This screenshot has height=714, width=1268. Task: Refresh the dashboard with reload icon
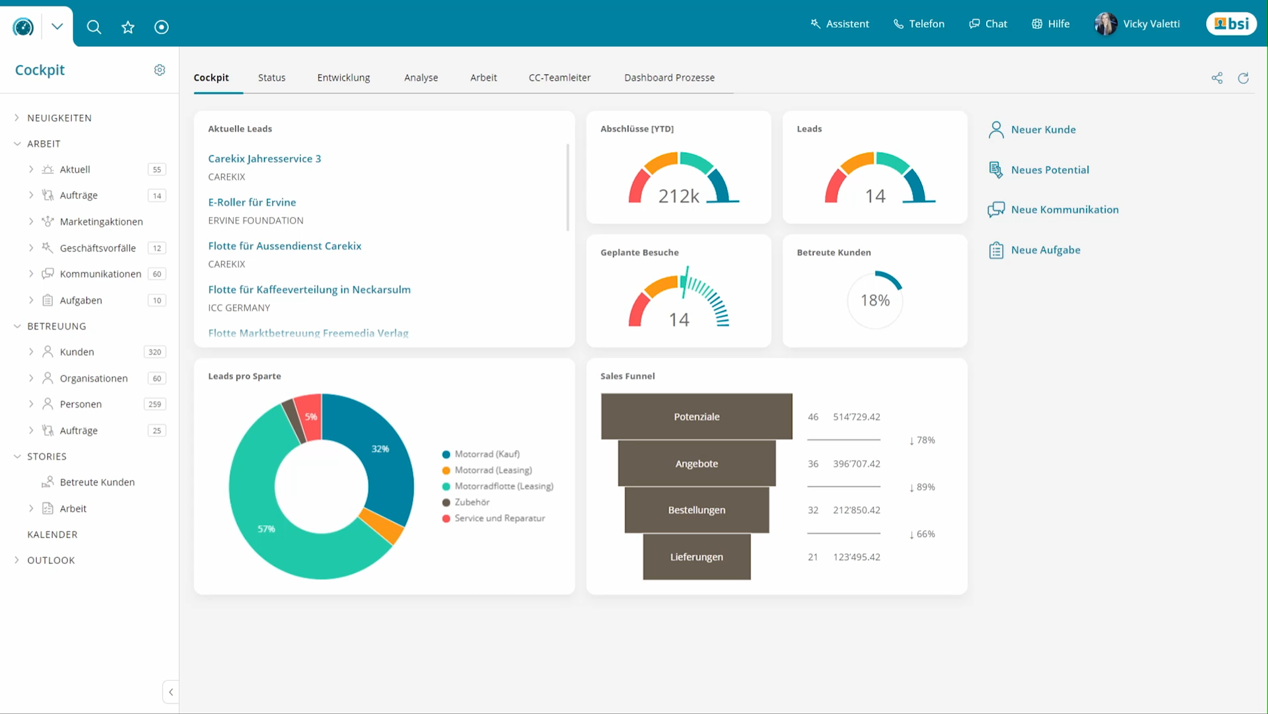tap(1243, 78)
